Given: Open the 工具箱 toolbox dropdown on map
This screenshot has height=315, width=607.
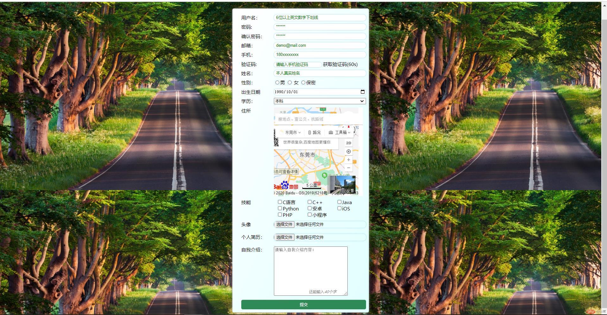Looking at the screenshot, I should click(339, 132).
